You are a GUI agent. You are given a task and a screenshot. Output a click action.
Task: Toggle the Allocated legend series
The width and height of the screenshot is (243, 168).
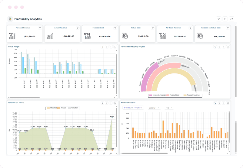(52, 108)
